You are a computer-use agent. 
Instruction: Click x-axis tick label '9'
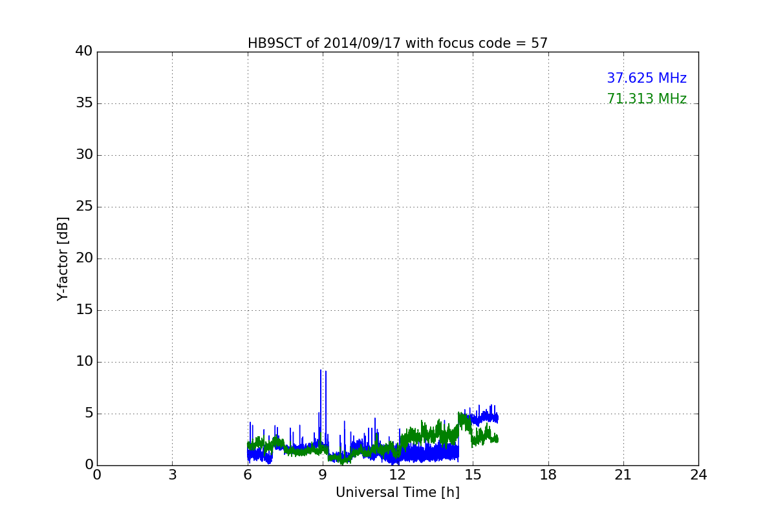323,475
